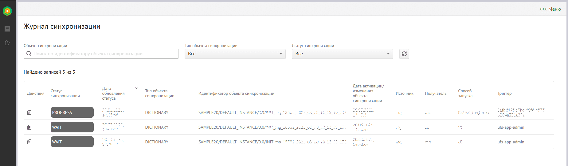Open the export icon in left sidebar
The image size is (568, 166).
coord(7,43)
